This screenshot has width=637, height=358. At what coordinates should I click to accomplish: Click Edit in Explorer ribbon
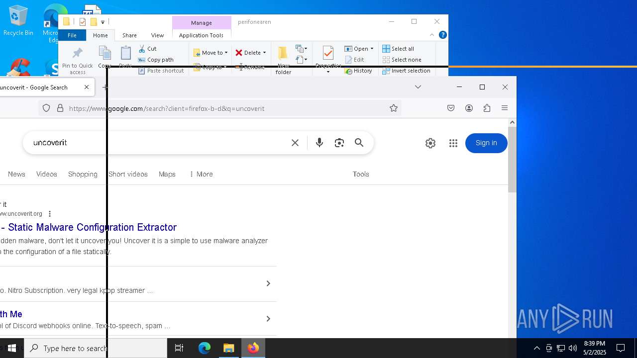tap(354, 60)
